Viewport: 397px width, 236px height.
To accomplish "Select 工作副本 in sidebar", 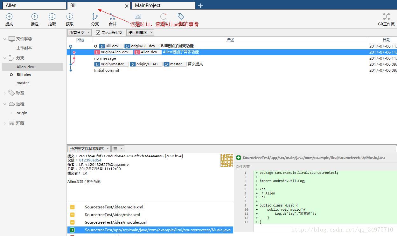I will pyautogui.click(x=24, y=48).
